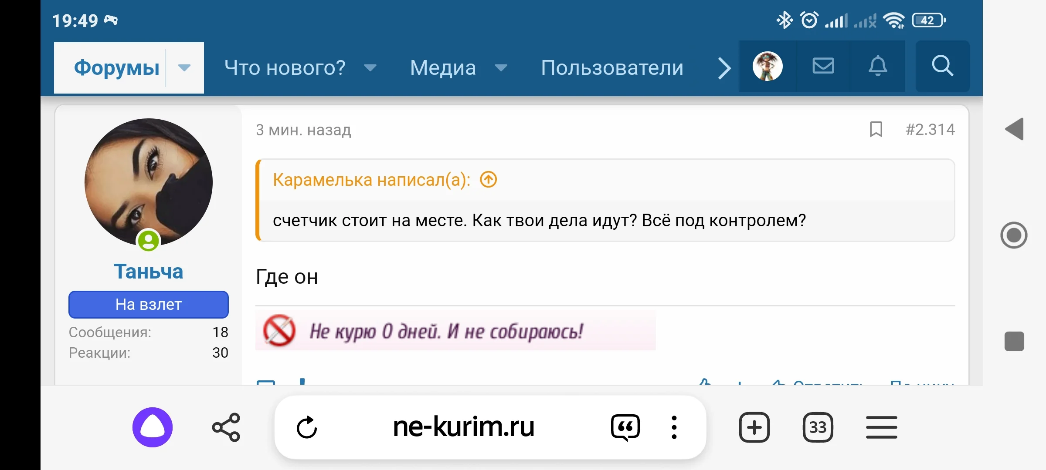
Task: Open the envelope messages icon
Action: 823,67
